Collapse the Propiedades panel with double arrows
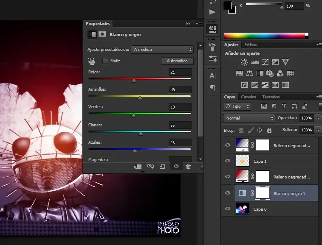Screen dimensions: 322x245 pyautogui.click(x=188, y=24)
